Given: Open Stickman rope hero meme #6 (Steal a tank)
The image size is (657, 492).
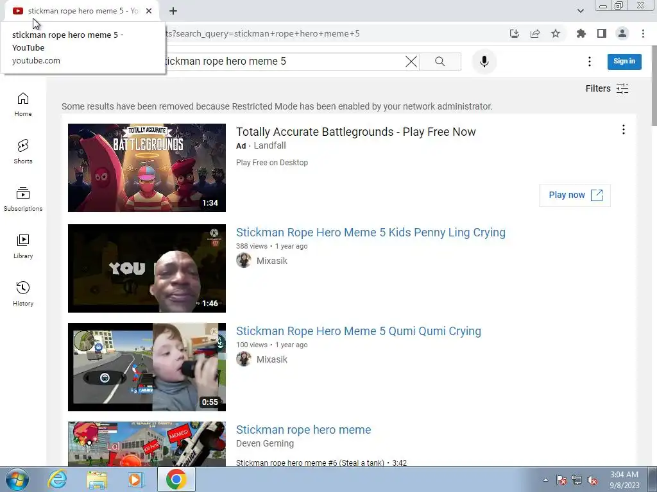Looking at the screenshot, I should point(321,463).
